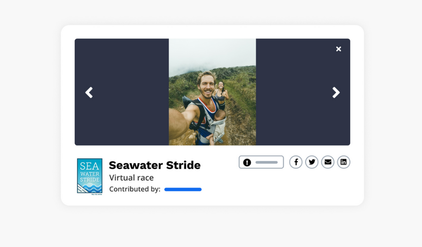This screenshot has width=422, height=247.
Task: Select the circular Facebook share icon
Action: 296,162
